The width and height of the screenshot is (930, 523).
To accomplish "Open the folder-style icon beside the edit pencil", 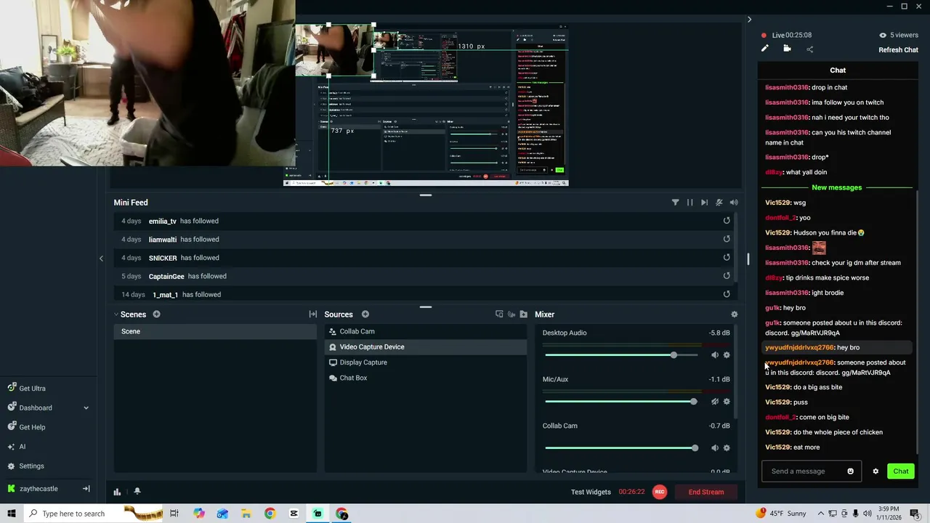I will click(787, 49).
